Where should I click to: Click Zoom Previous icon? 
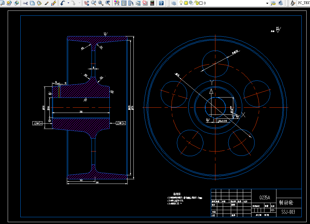tap(108, 3)
